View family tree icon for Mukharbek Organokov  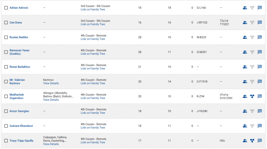coord(252,96)
